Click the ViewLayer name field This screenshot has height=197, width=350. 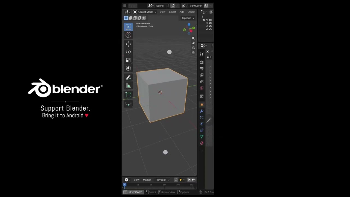click(x=196, y=6)
